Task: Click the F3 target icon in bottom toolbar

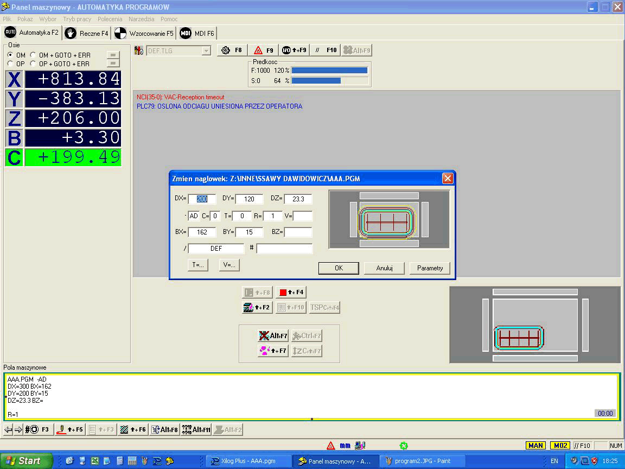Action: point(39,429)
